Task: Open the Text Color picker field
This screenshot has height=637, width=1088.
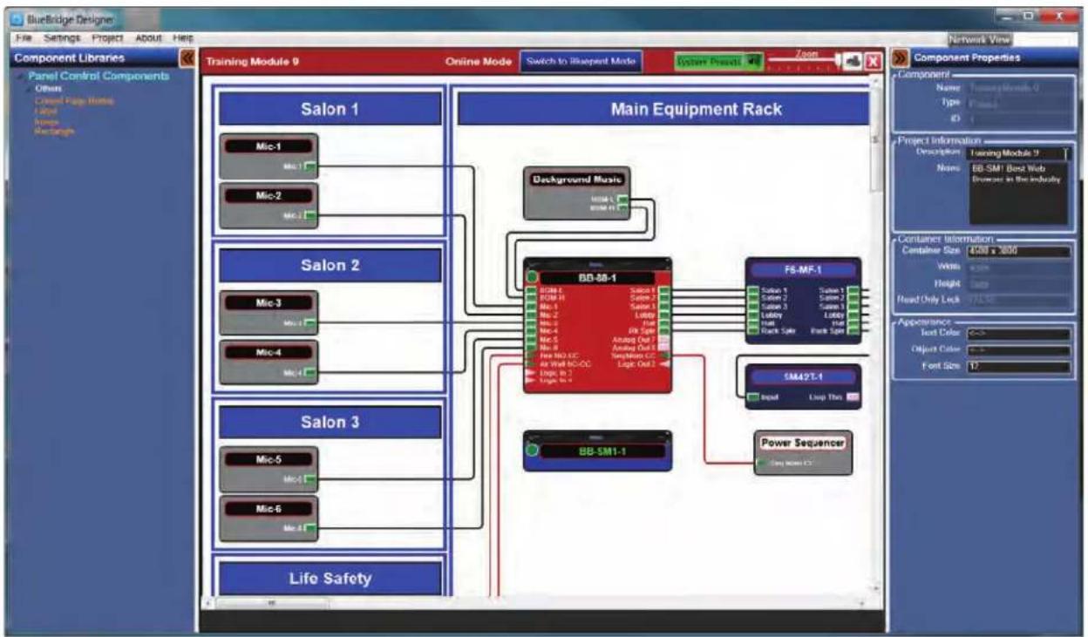Action: (1019, 334)
